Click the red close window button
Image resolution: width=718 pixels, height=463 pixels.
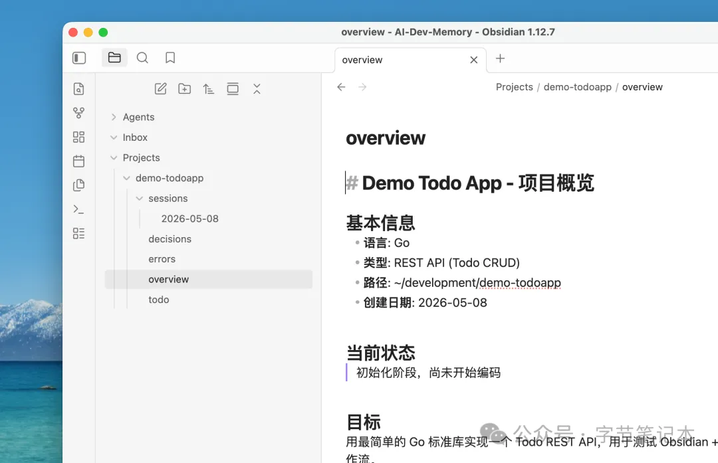point(73,32)
